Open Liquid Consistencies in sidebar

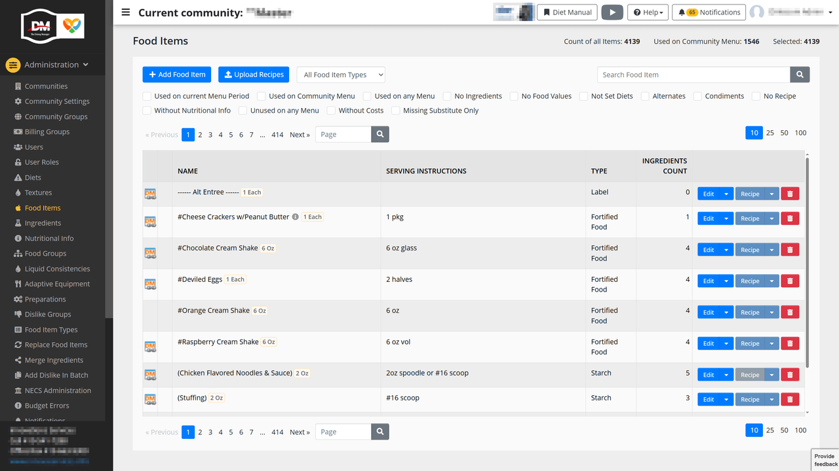[x=57, y=269]
